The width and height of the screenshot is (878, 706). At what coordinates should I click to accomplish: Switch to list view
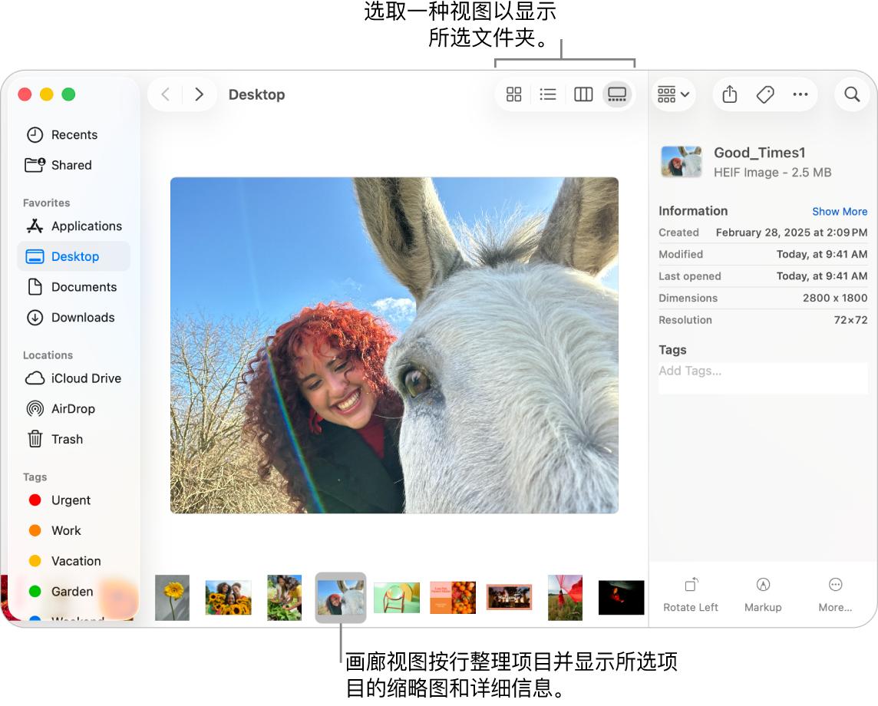coord(548,94)
